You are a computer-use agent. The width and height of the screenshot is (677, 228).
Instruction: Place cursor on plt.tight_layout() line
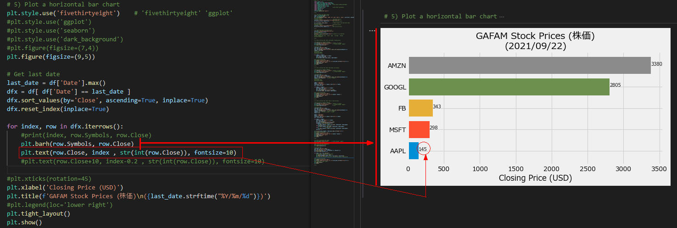39,213
